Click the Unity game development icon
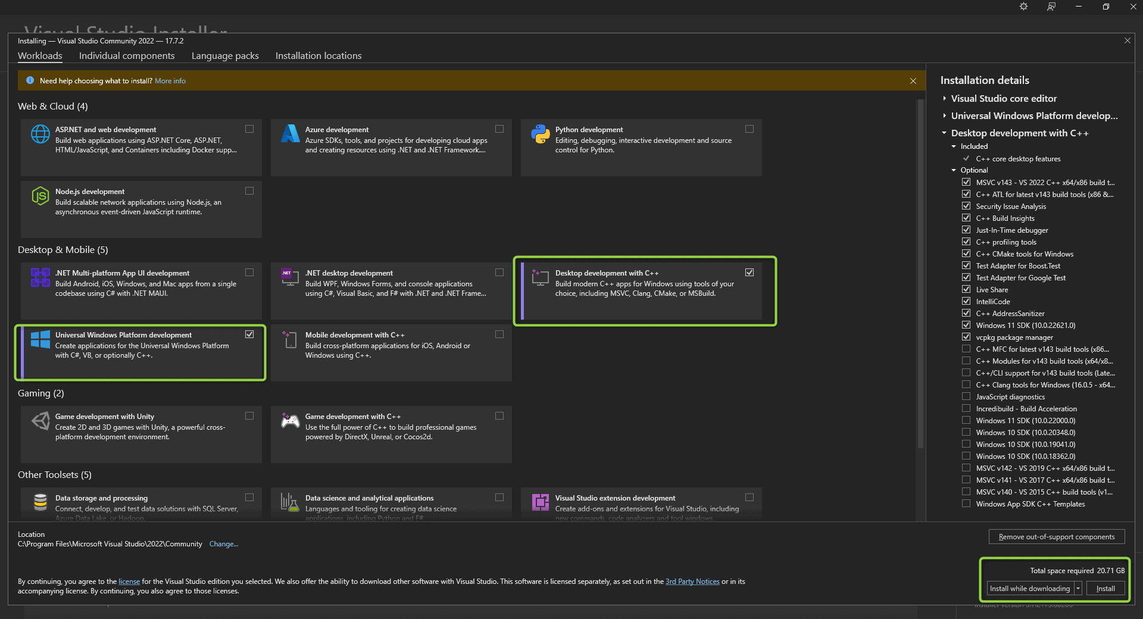Viewport: 1143px width, 619px height. click(x=40, y=421)
